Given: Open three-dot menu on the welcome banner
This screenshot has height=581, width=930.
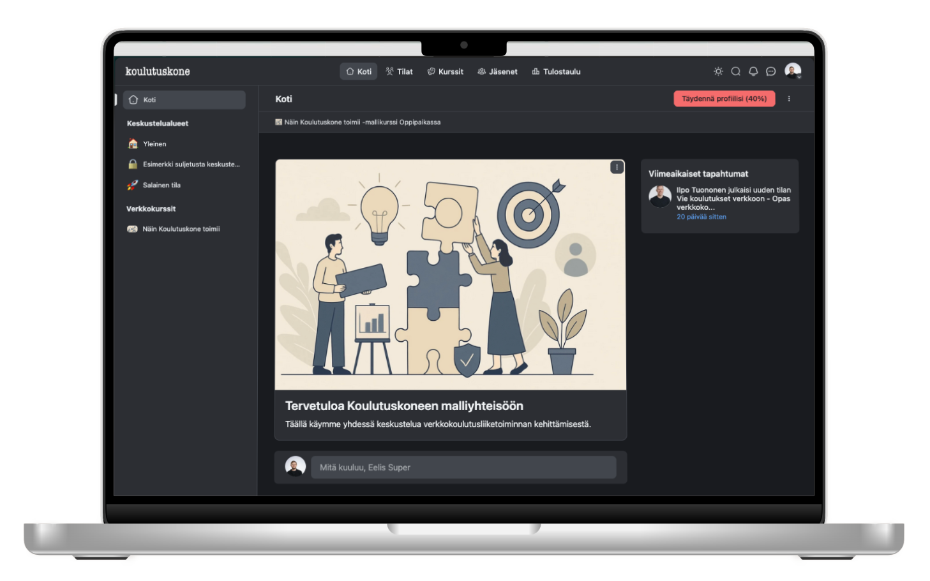Looking at the screenshot, I should [x=617, y=167].
